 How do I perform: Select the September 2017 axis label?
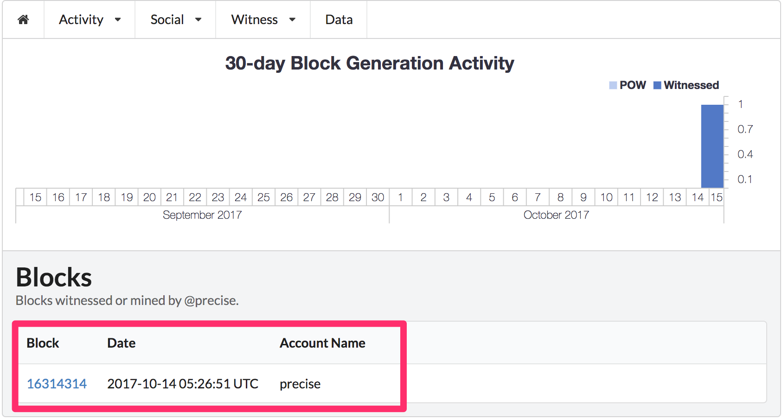pyautogui.click(x=202, y=215)
